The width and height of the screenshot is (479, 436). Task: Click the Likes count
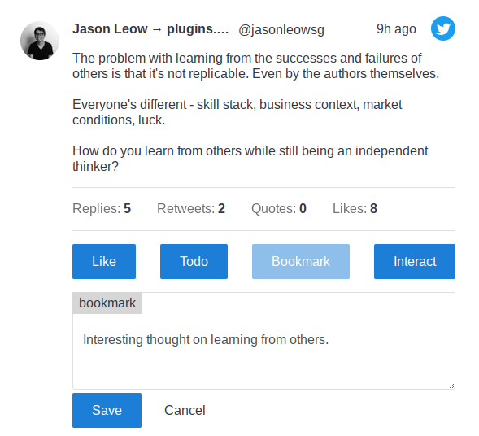(x=355, y=209)
